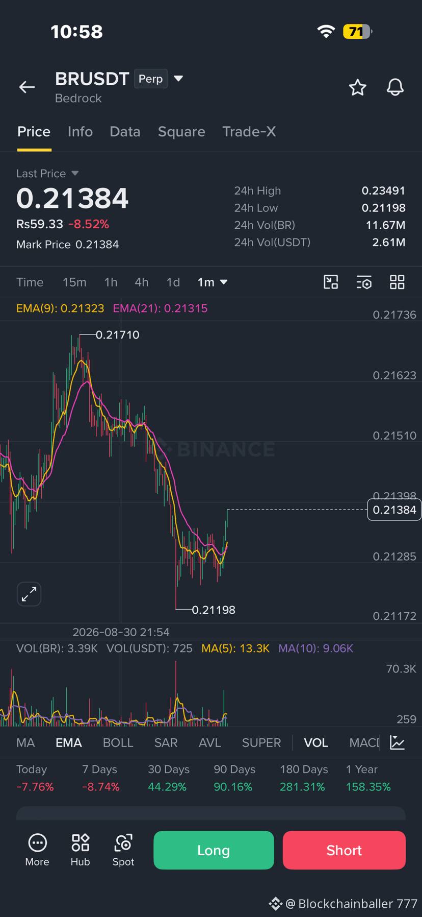This screenshot has width=422, height=917.
Task: Switch to the Data tab
Action: (125, 132)
